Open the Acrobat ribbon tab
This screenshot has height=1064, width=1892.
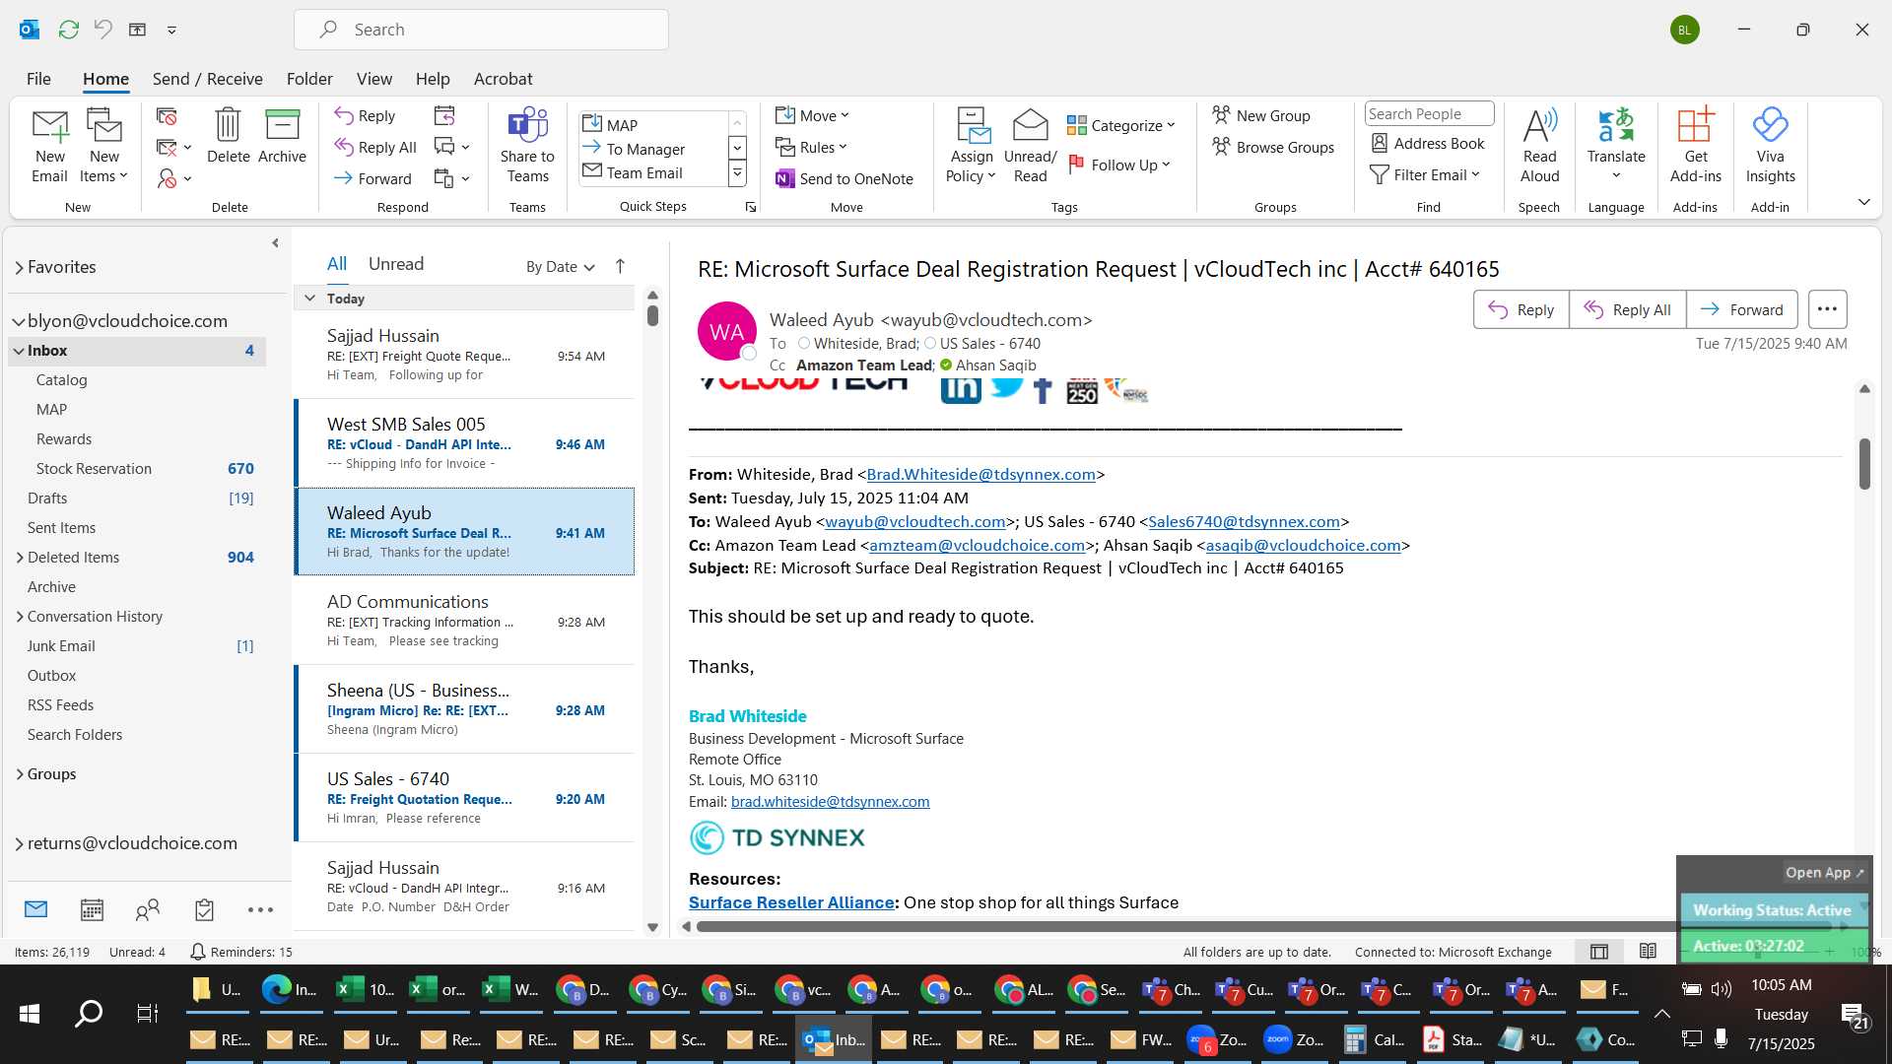[x=503, y=79]
